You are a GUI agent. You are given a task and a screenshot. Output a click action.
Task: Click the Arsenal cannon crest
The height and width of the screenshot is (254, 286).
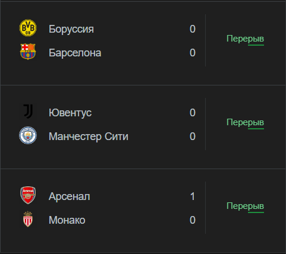click(x=28, y=195)
